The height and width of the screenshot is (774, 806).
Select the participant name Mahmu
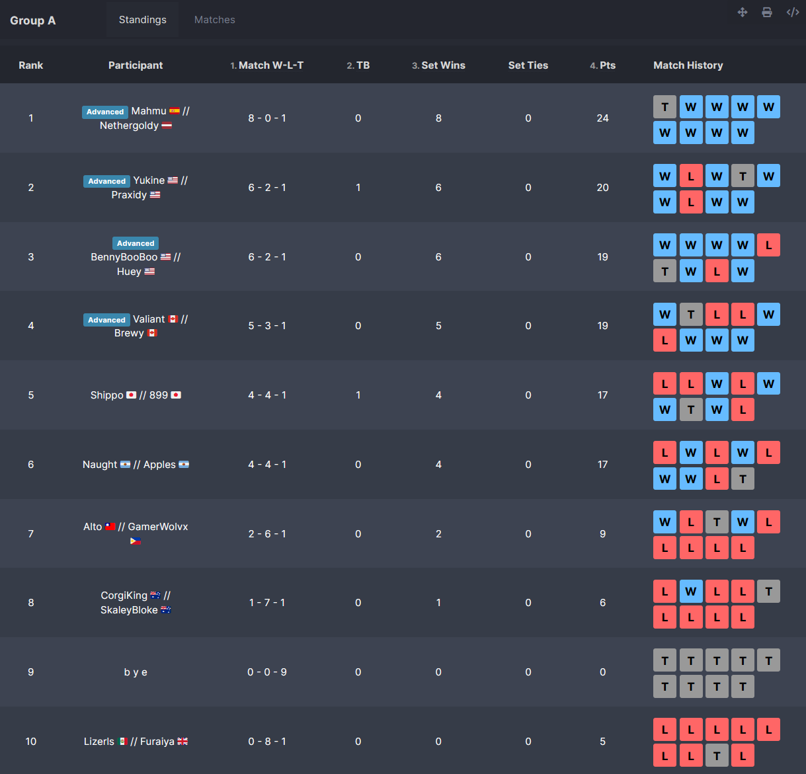(x=149, y=111)
